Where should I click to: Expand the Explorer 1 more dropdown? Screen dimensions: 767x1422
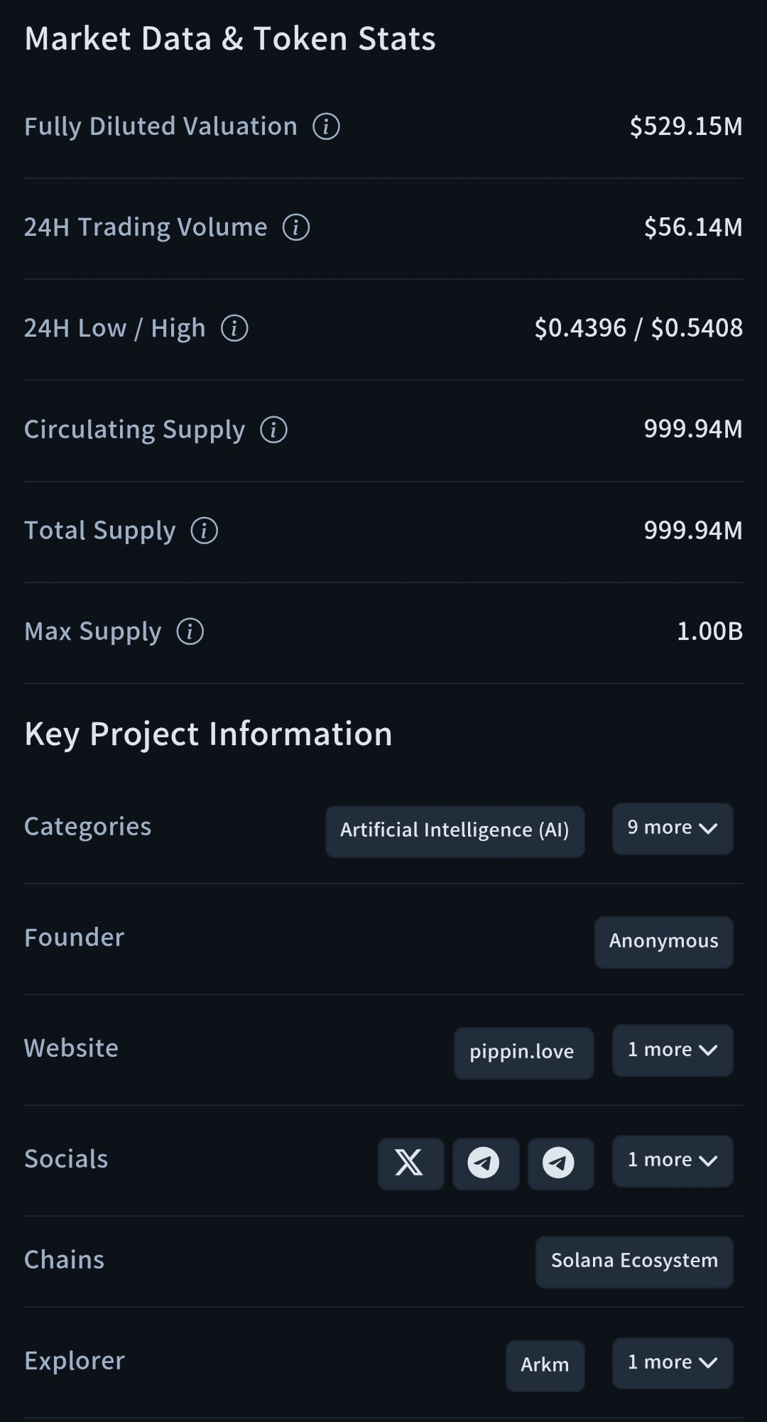point(672,1362)
